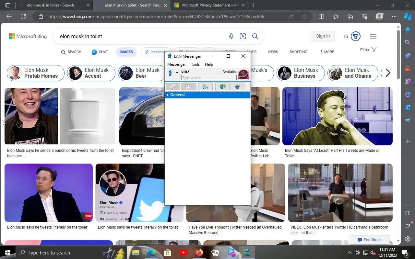Viewport: 415px width, 259px height.
Task: Open the Tools menu in LAN Messenger
Action: click(195, 64)
